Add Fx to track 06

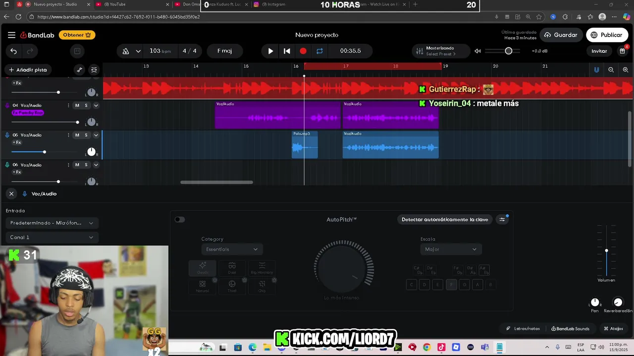tap(17, 172)
